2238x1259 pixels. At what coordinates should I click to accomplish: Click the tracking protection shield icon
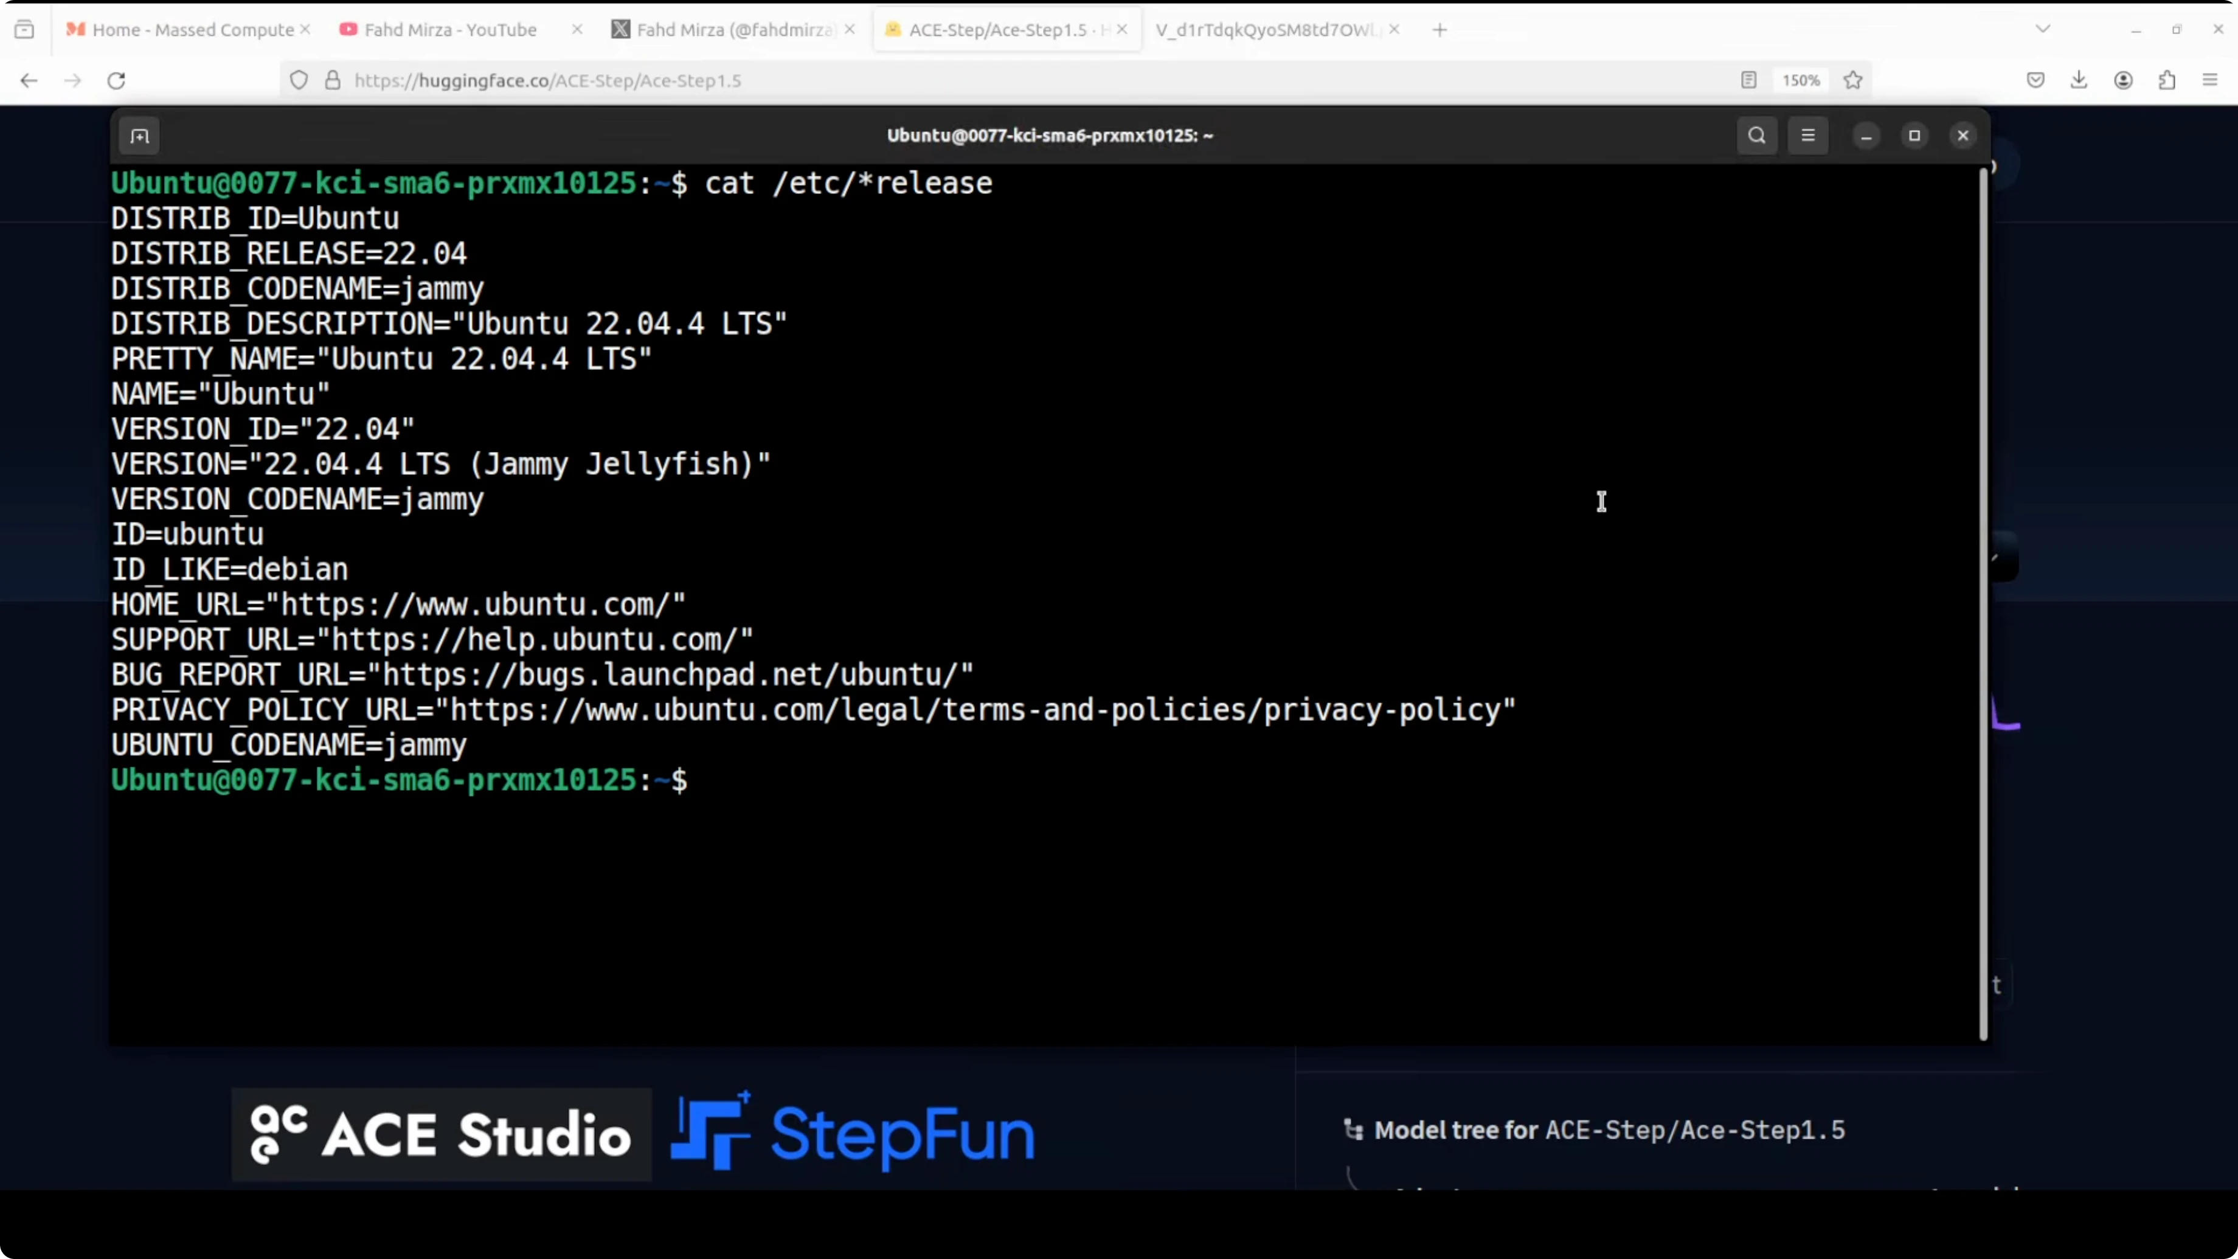(x=299, y=81)
